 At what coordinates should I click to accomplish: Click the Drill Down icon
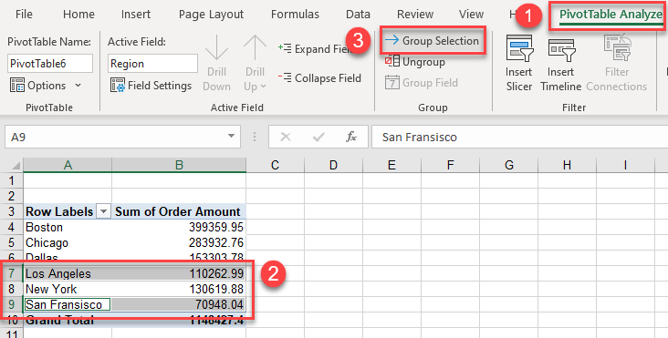click(x=216, y=47)
